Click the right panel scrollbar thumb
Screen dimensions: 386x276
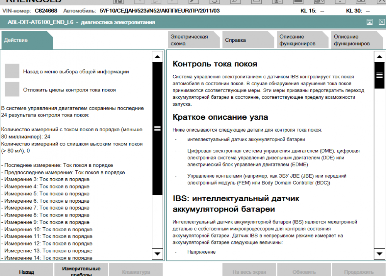379,75
